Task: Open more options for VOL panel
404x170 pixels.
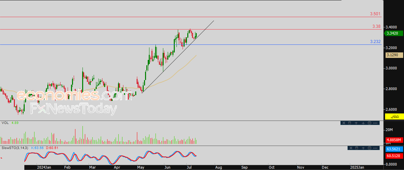Action: pos(375,123)
